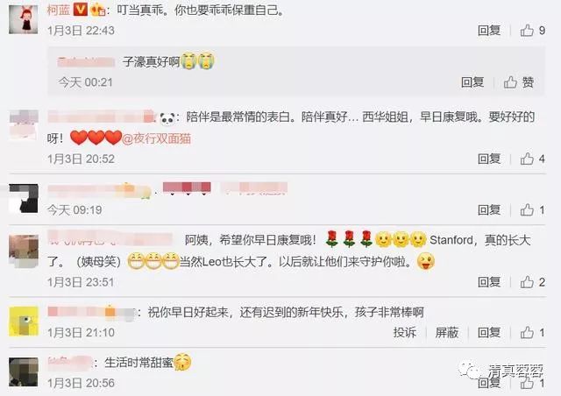561x396 pixels.
Task: Click 屏蔽 on the 21:10 comment
Action: [446, 333]
